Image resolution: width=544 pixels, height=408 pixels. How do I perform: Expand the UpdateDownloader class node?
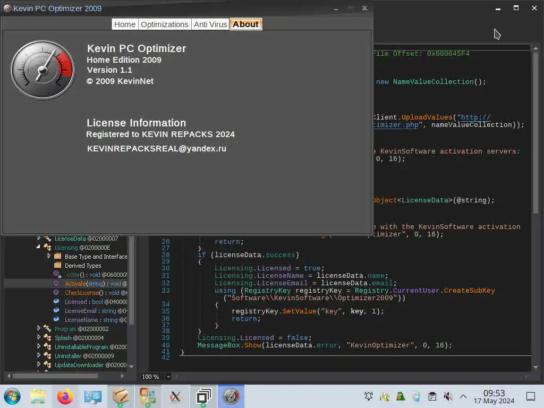coord(39,364)
